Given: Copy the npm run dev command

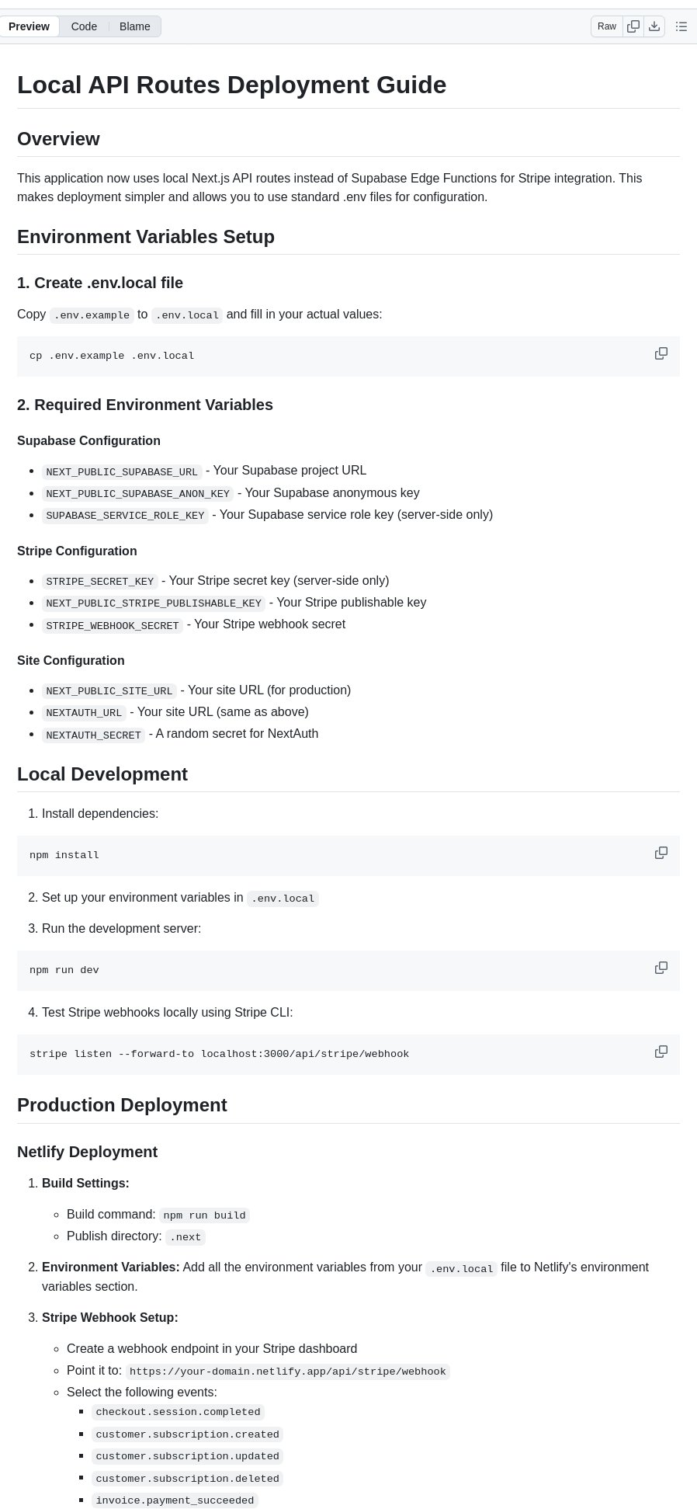Looking at the screenshot, I should click(661, 968).
